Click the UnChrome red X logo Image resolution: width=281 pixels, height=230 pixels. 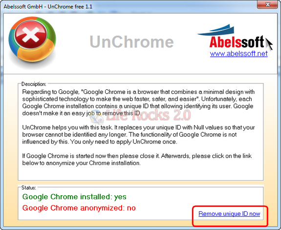click(32, 42)
